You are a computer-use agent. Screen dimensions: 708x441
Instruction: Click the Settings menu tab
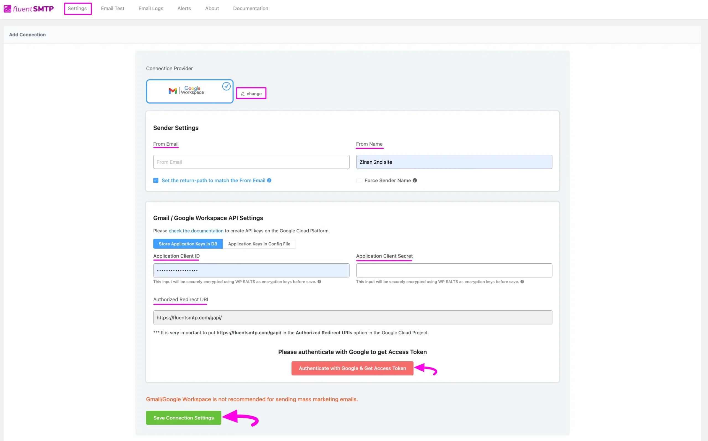pyautogui.click(x=77, y=8)
